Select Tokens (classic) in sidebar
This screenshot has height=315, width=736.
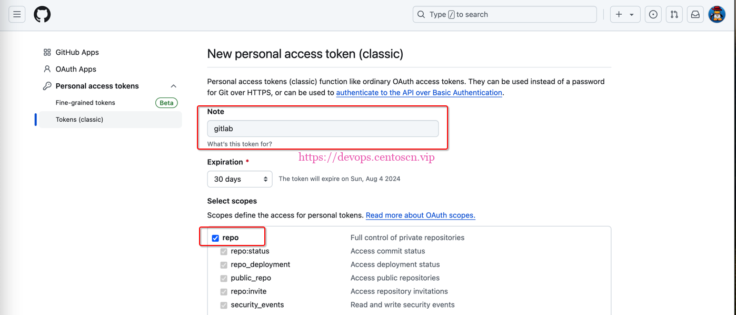[79, 120]
